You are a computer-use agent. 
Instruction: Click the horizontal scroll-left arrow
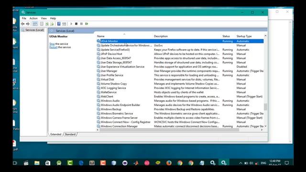[98, 130]
